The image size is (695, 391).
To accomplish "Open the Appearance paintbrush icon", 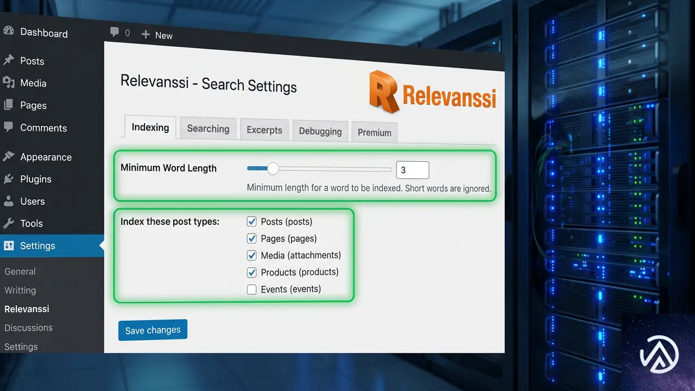I will click(x=8, y=156).
